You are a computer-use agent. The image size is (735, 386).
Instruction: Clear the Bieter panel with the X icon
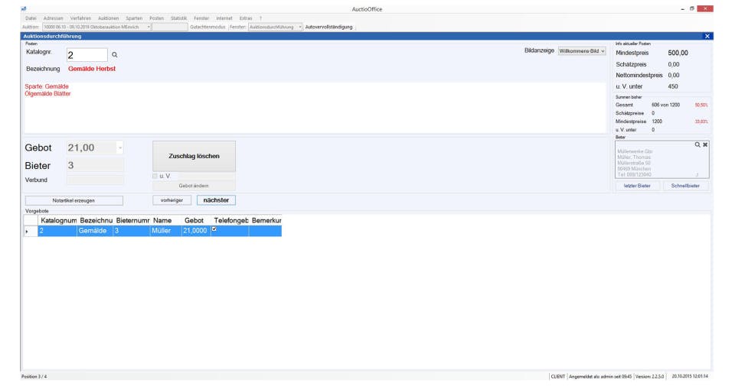(x=705, y=144)
